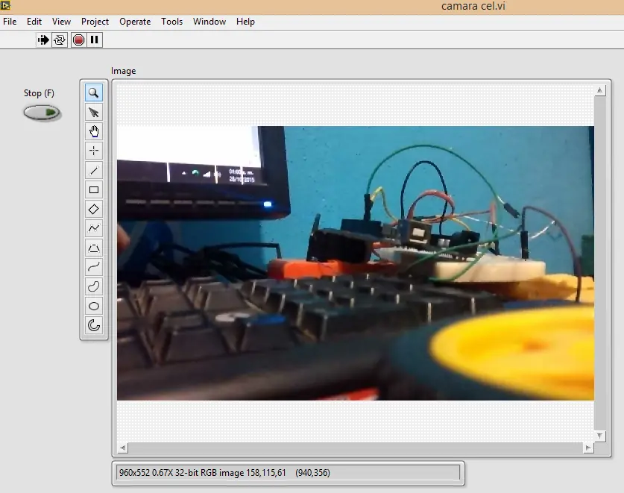The height and width of the screenshot is (493, 624).
Task: Click the LabVIEW VI icon in title bar
Action: point(5,5)
